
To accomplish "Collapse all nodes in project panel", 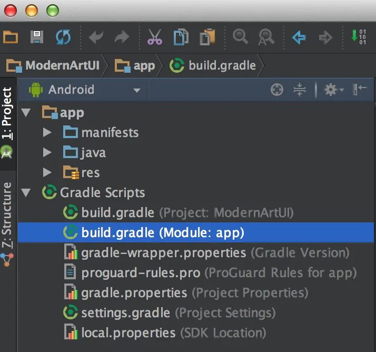I will [300, 90].
